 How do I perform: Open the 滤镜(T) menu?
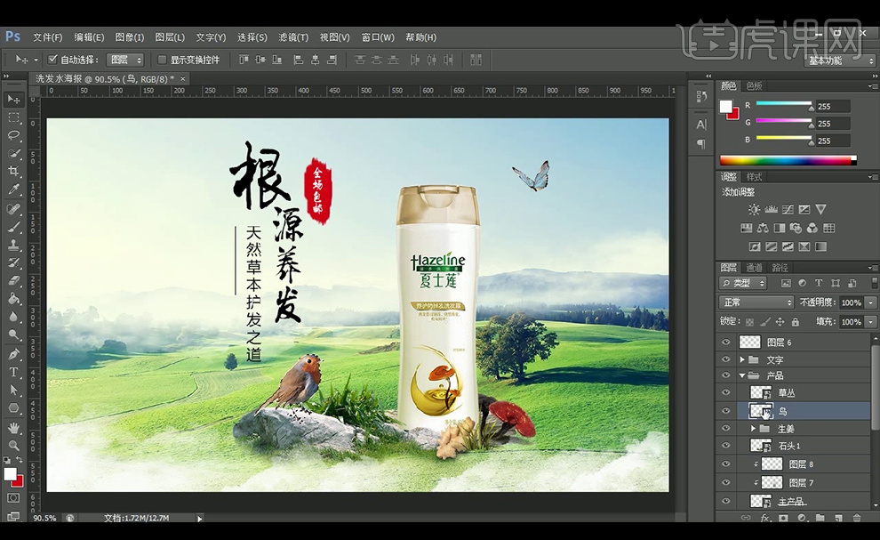click(x=293, y=37)
